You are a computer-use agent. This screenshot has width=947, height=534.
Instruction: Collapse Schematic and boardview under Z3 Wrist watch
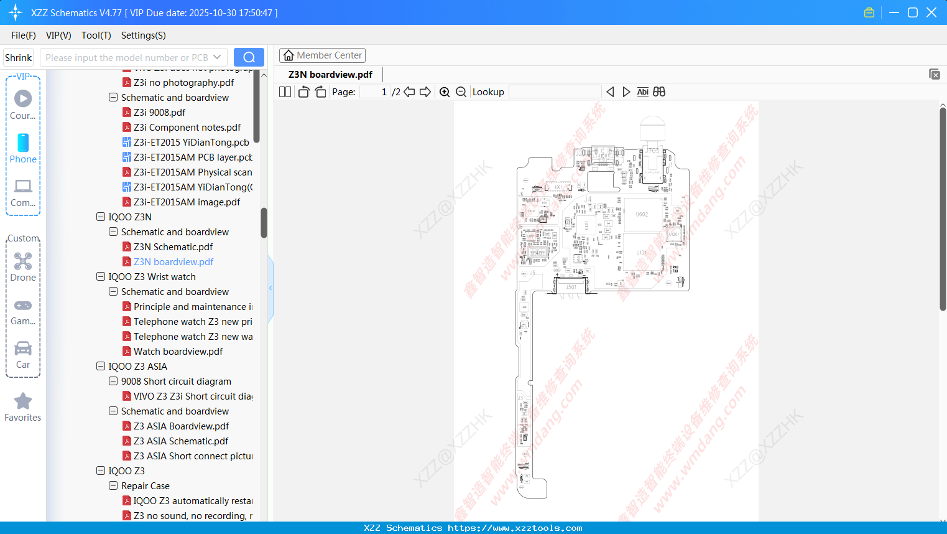point(113,292)
